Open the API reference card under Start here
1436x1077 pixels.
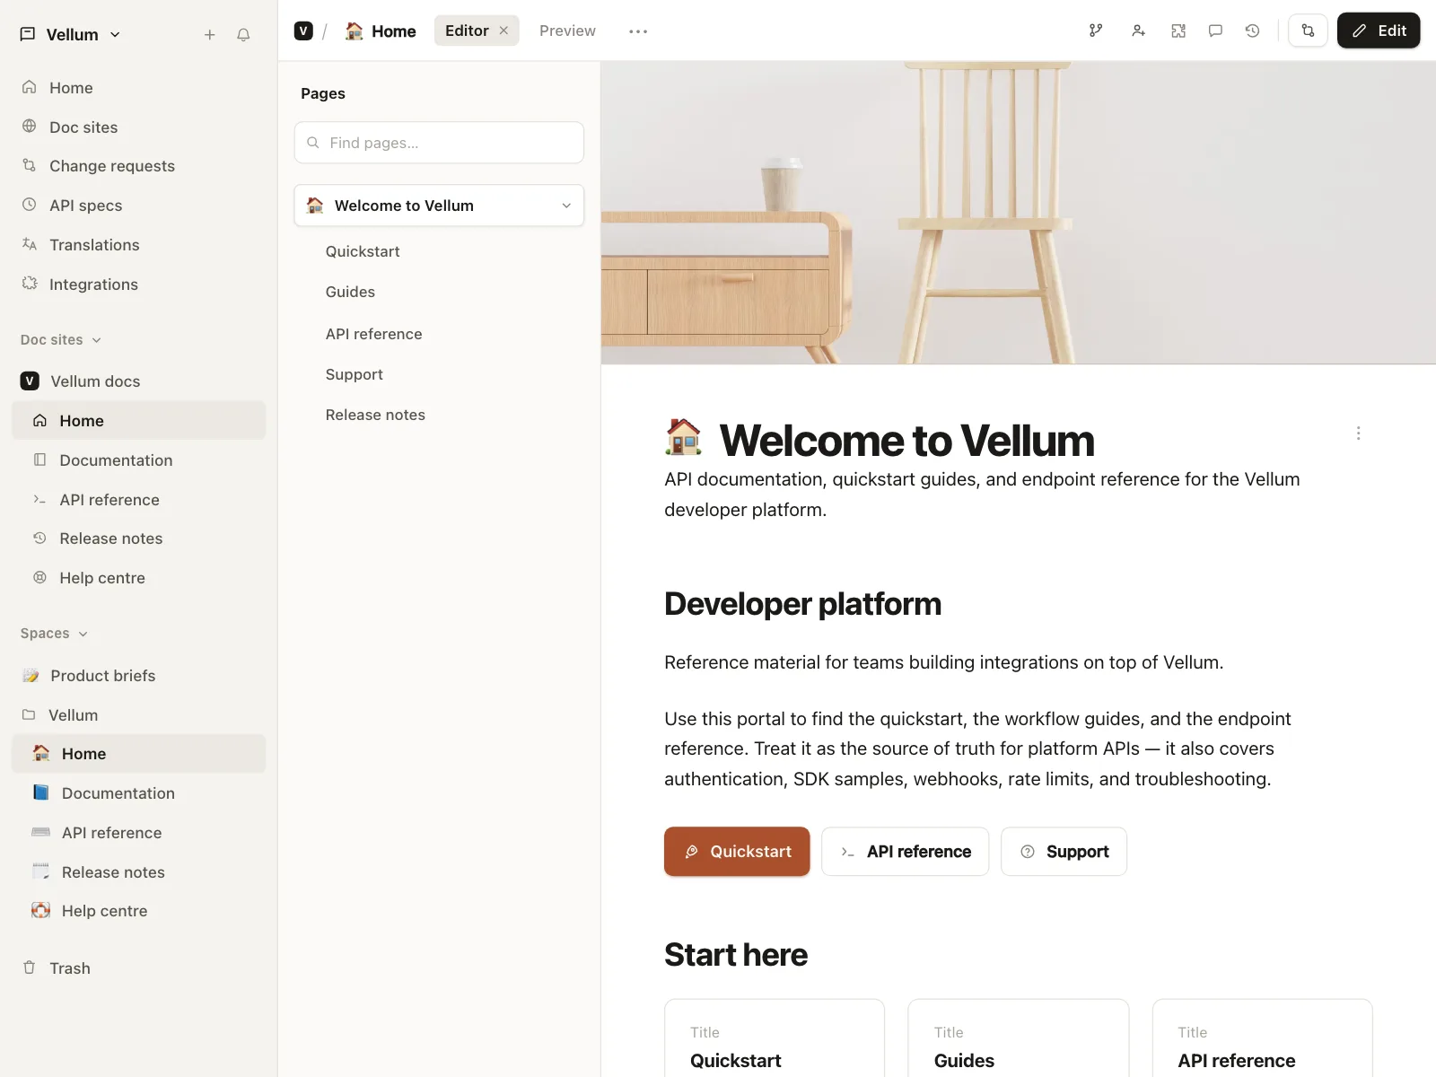tap(1263, 1038)
